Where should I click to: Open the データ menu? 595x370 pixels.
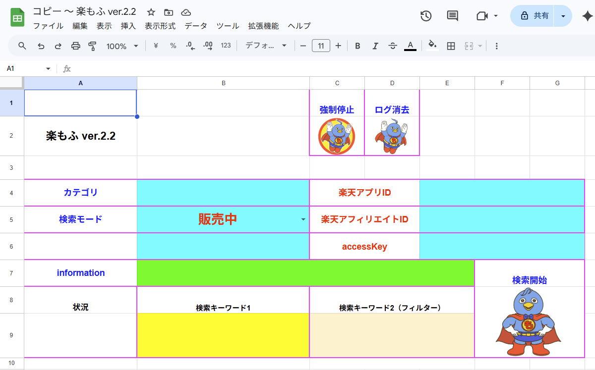[x=195, y=26]
